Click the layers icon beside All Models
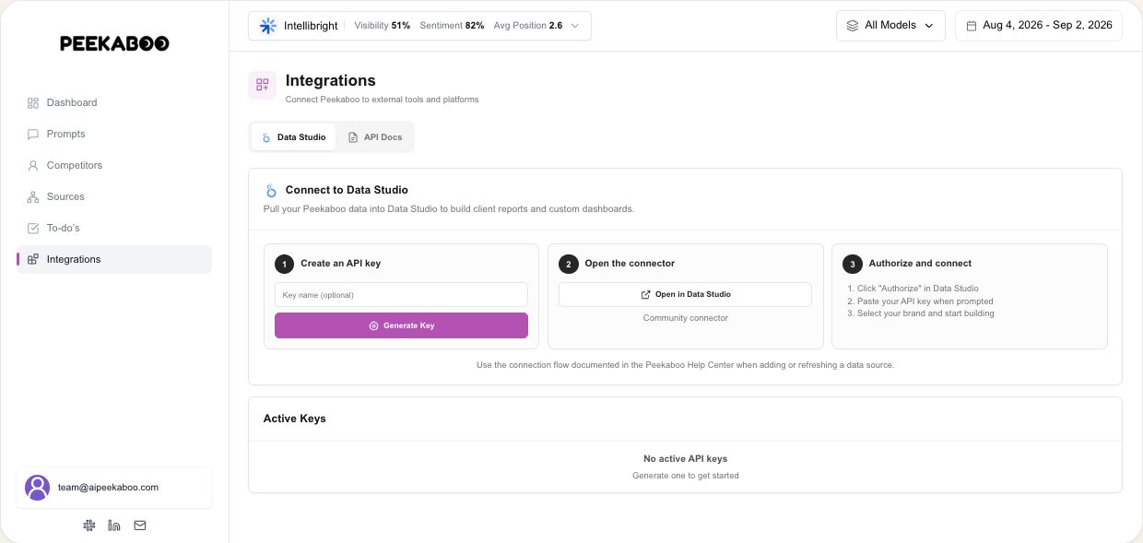The image size is (1143, 543). [x=853, y=26]
